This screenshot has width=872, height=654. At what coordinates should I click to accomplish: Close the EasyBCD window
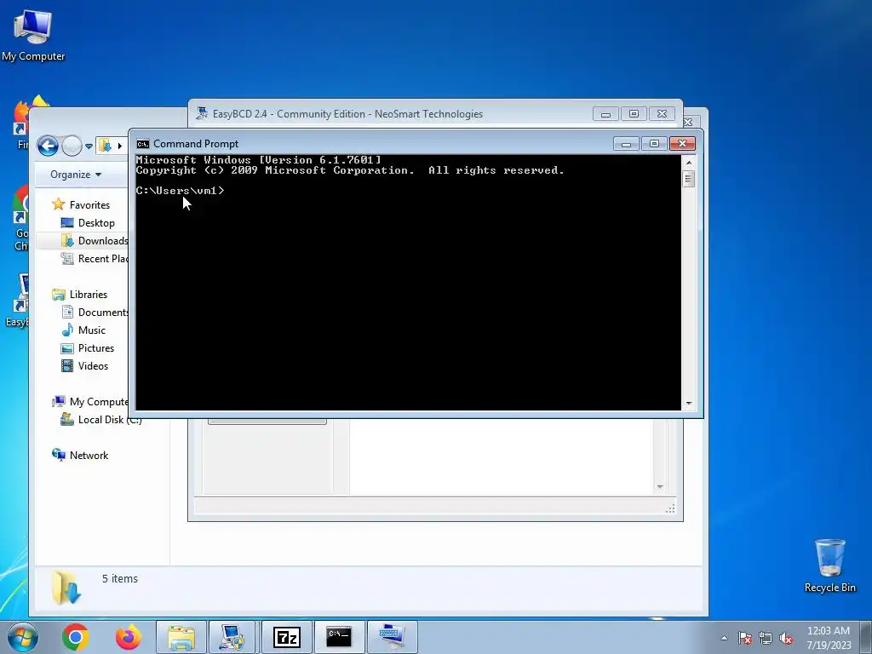click(x=662, y=114)
